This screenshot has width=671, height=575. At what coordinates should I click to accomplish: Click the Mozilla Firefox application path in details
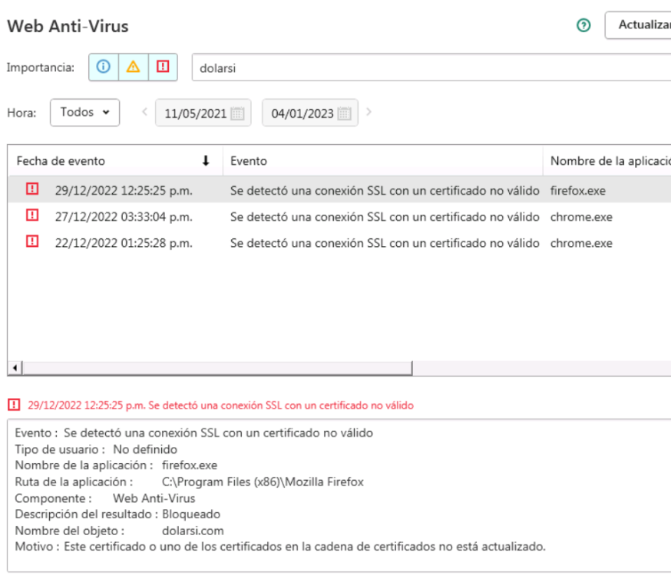[x=263, y=482]
